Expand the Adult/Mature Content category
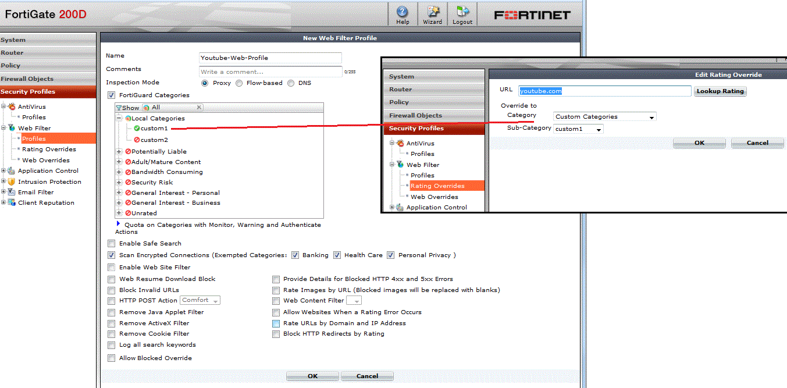This screenshot has height=388, width=787. (x=119, y=162)
